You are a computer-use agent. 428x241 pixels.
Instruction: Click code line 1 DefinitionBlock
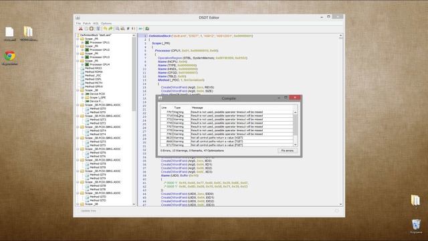201,35
